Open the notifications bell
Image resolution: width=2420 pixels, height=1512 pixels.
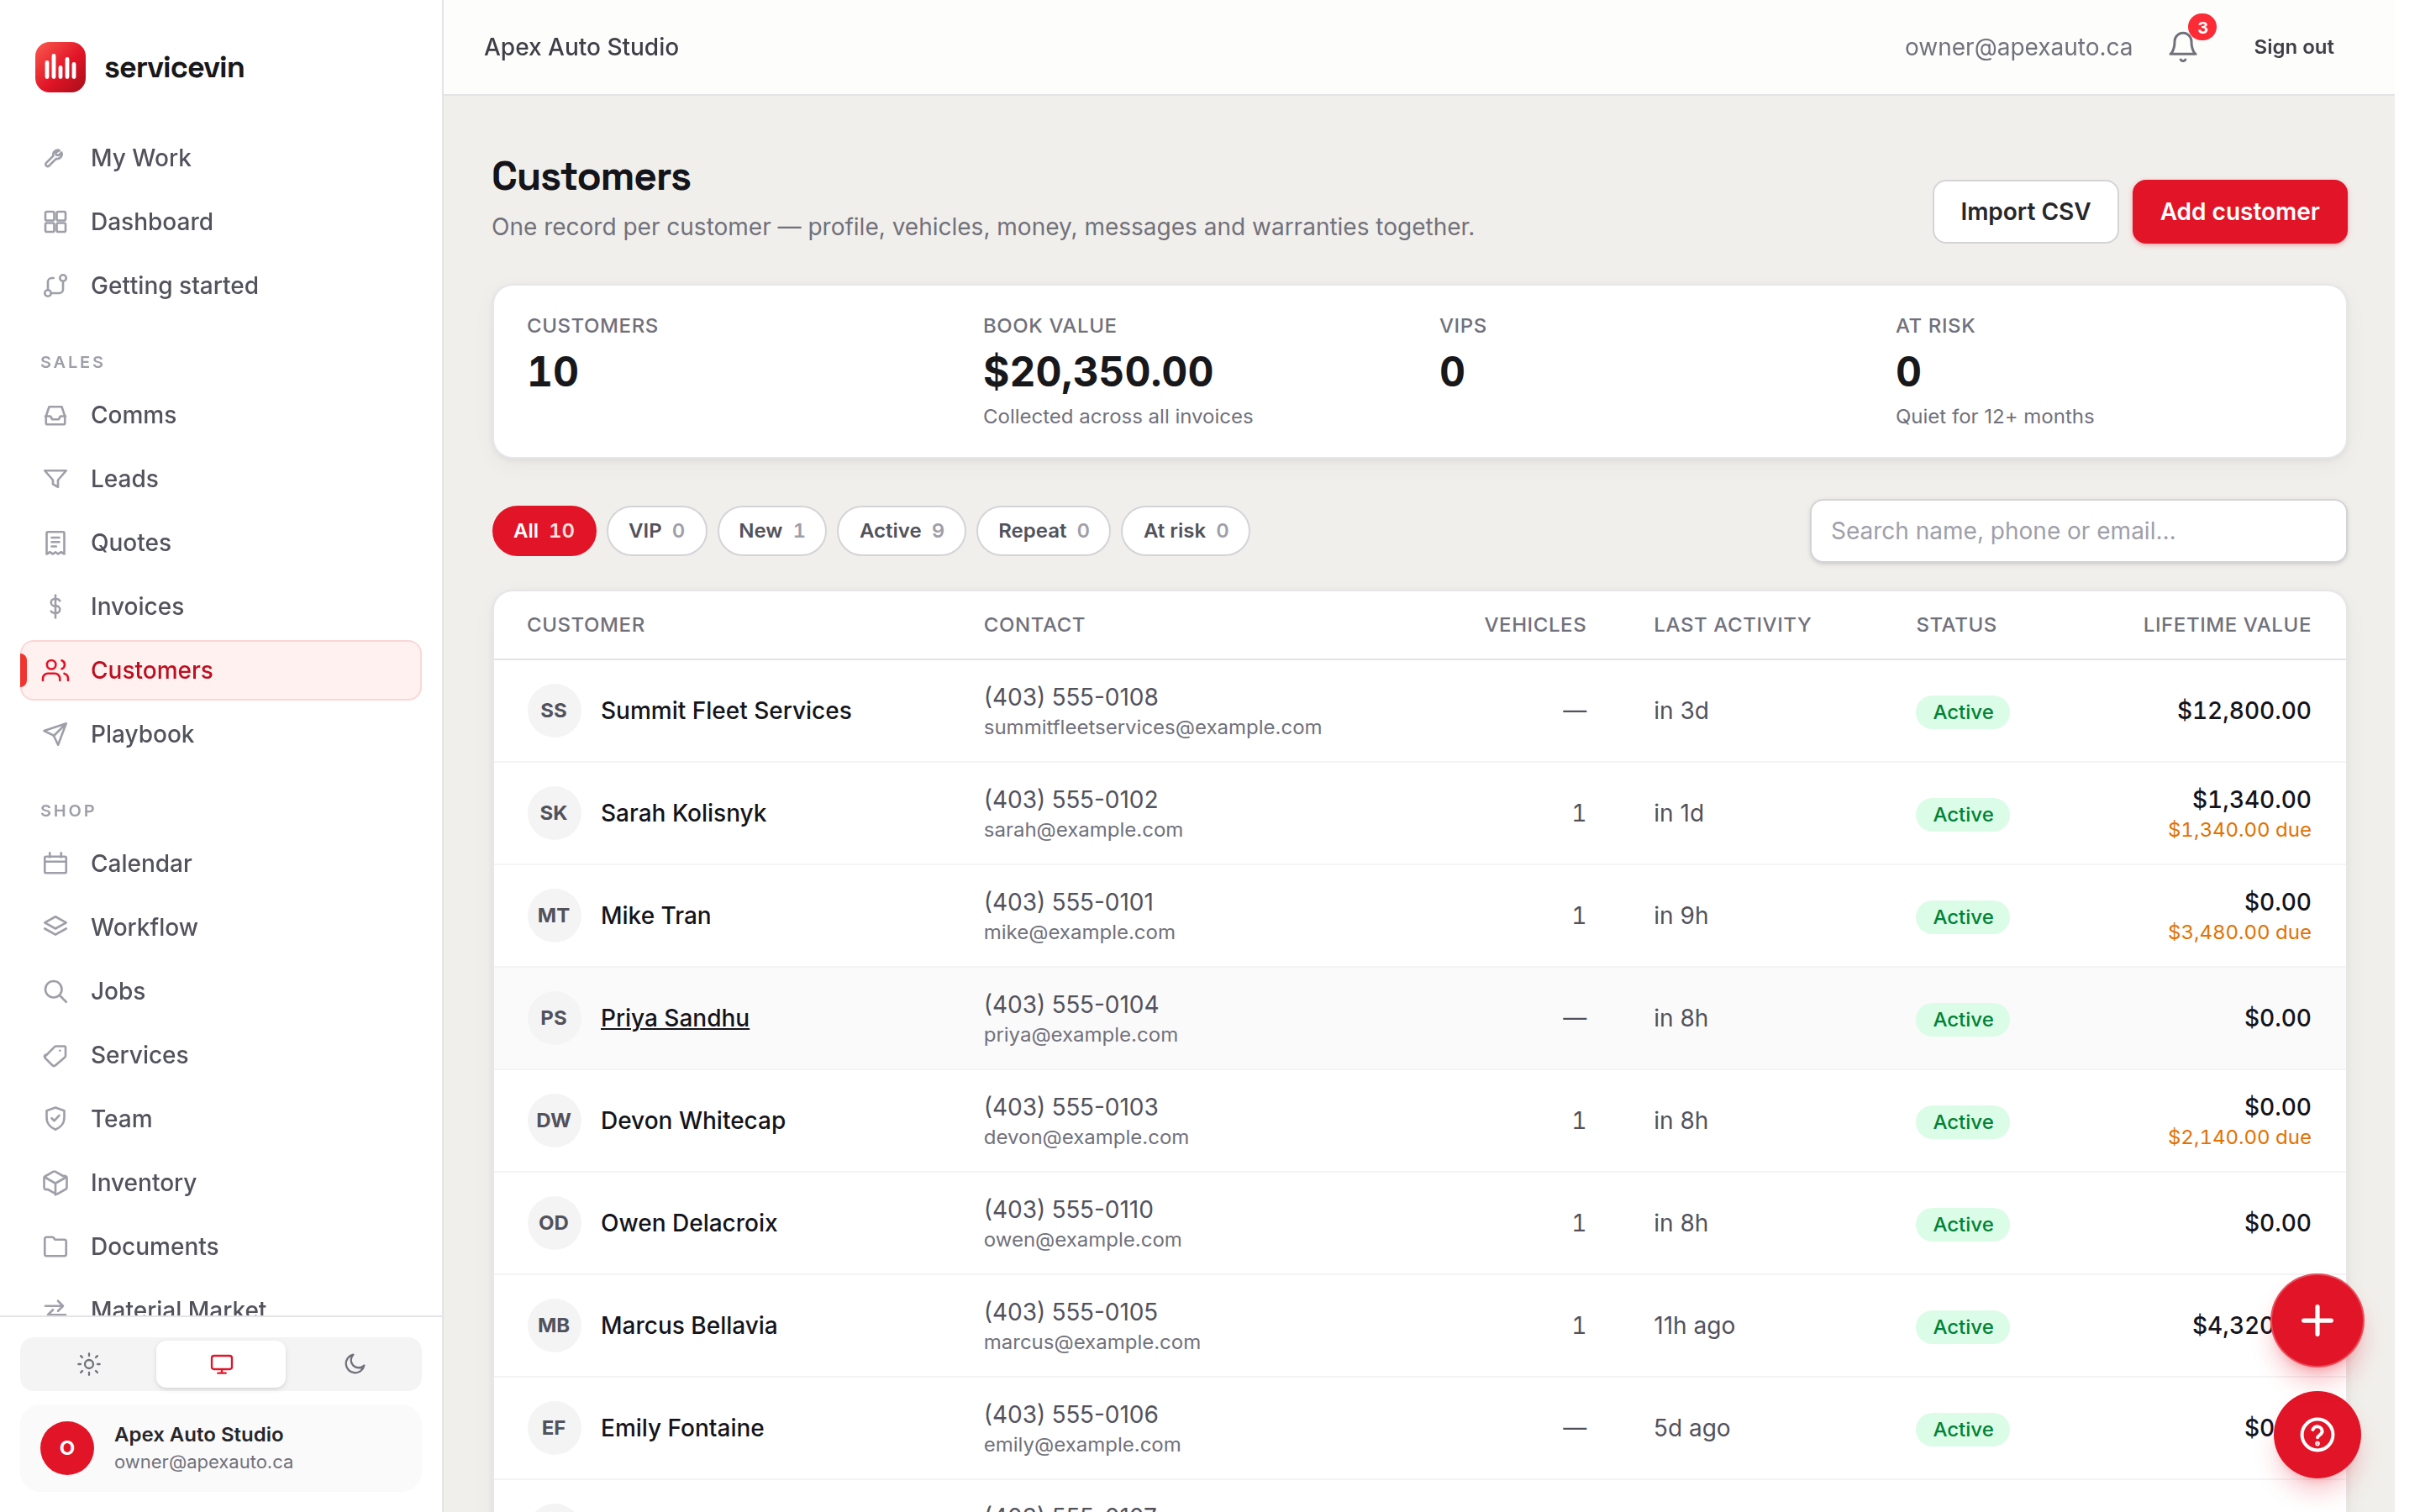pos(2182,47)
